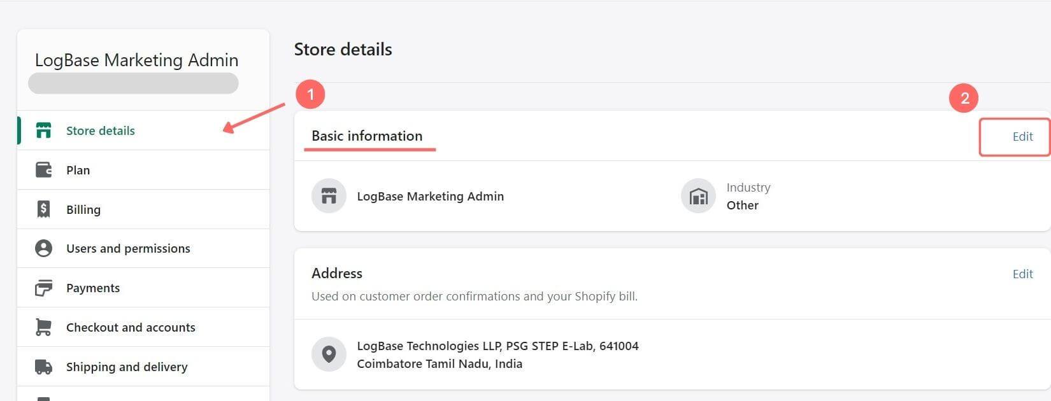Select the Users and permissions person icon
This screenshot has height=401, width=1051.
(43, 248)
